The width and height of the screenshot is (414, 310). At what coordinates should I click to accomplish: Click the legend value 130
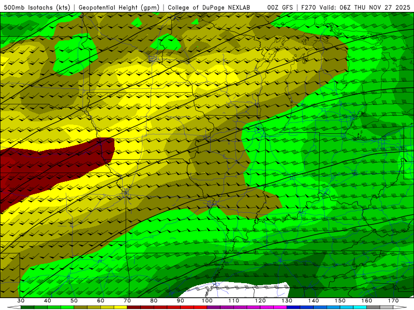click(287, 301)
